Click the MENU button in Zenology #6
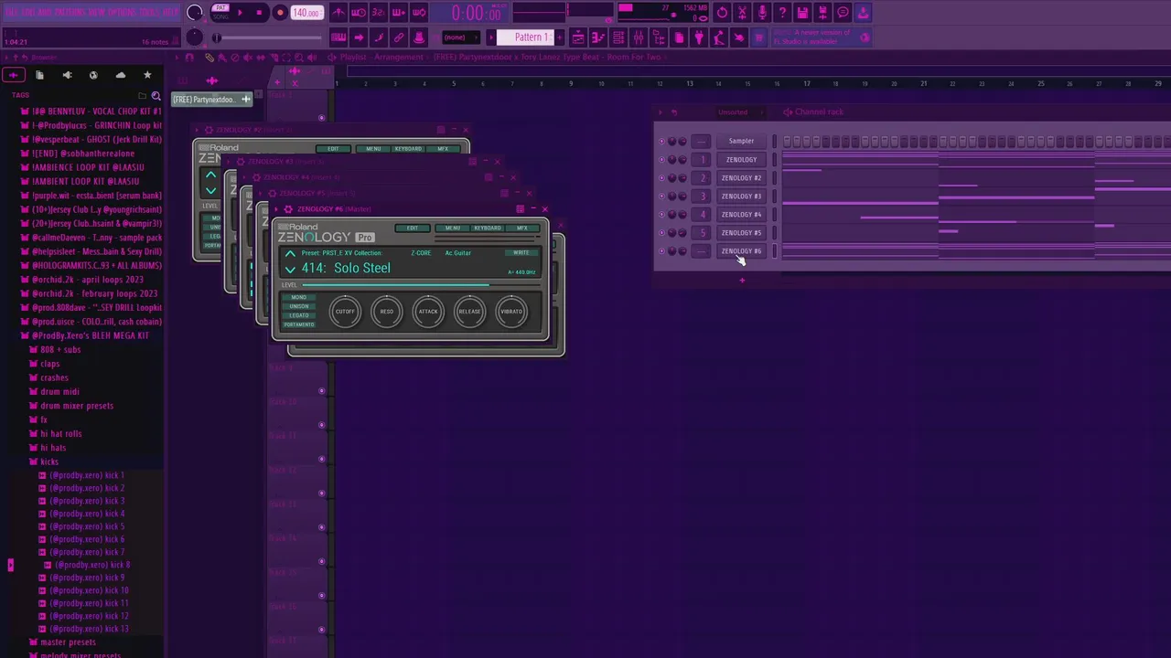1171x658 pixels. pos(452,228)
